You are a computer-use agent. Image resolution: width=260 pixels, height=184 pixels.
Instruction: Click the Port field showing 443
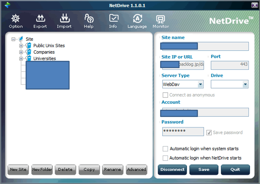coord(230,65)
